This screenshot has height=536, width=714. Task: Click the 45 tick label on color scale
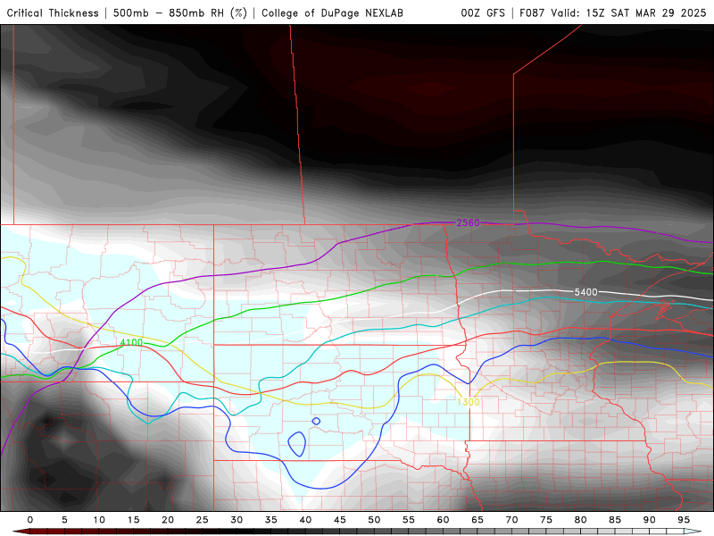pyautogui.click(x=340, y=520)
